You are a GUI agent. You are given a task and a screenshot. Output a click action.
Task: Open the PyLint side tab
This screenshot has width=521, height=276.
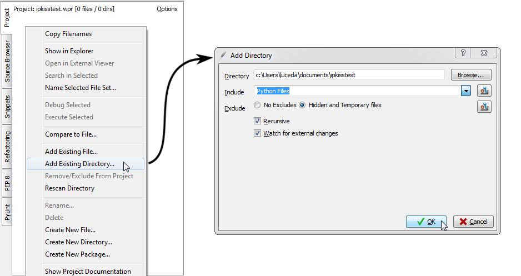7,212
